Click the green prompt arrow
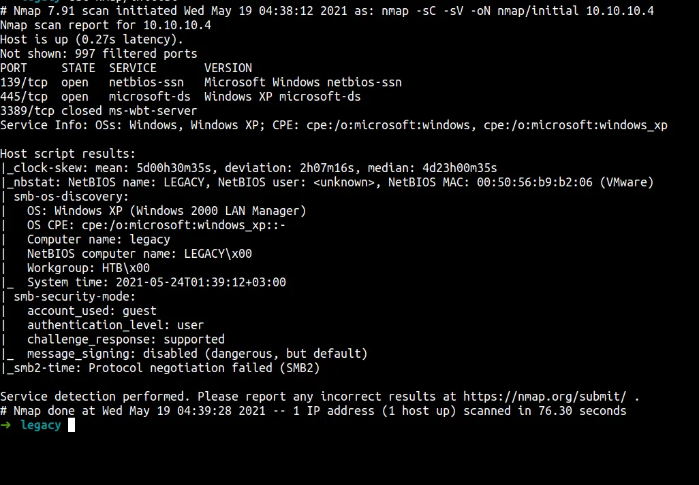 tap(6, 425)
